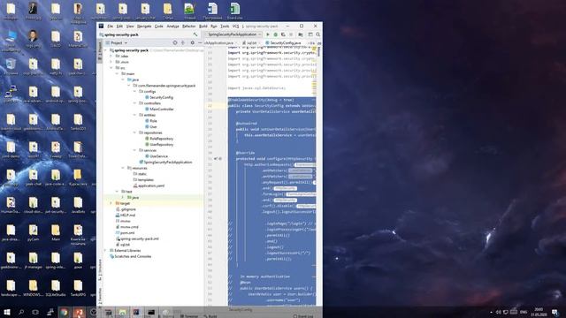Select the SQLiteStudio desktop icon

(x=55, y=288)
